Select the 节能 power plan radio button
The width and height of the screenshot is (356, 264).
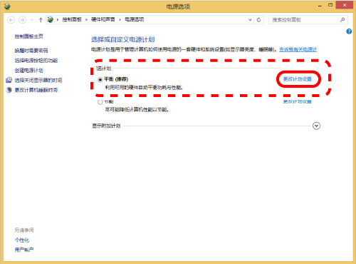tap(100, 102)
